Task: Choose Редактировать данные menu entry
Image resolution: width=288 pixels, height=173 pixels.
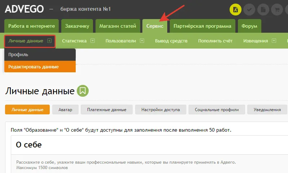Action: (40, 67)
